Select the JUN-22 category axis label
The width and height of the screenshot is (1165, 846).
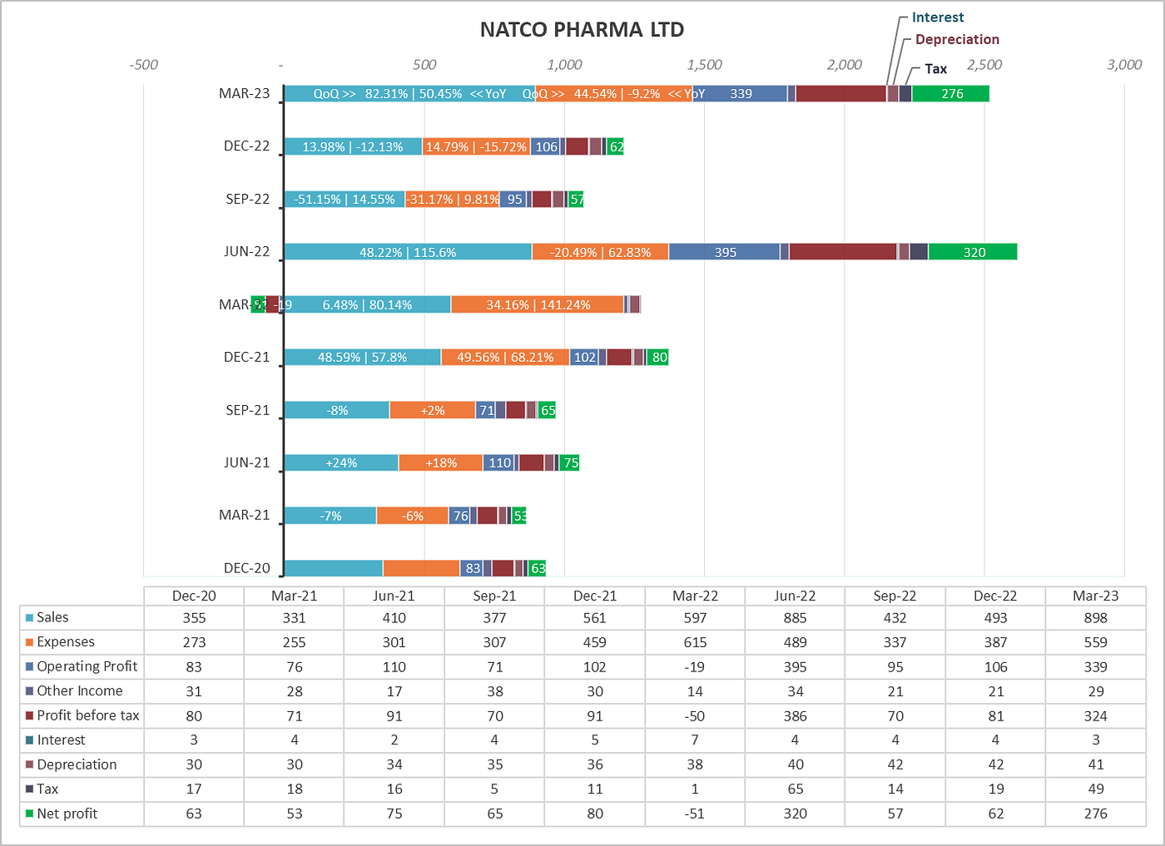point(247,251)
